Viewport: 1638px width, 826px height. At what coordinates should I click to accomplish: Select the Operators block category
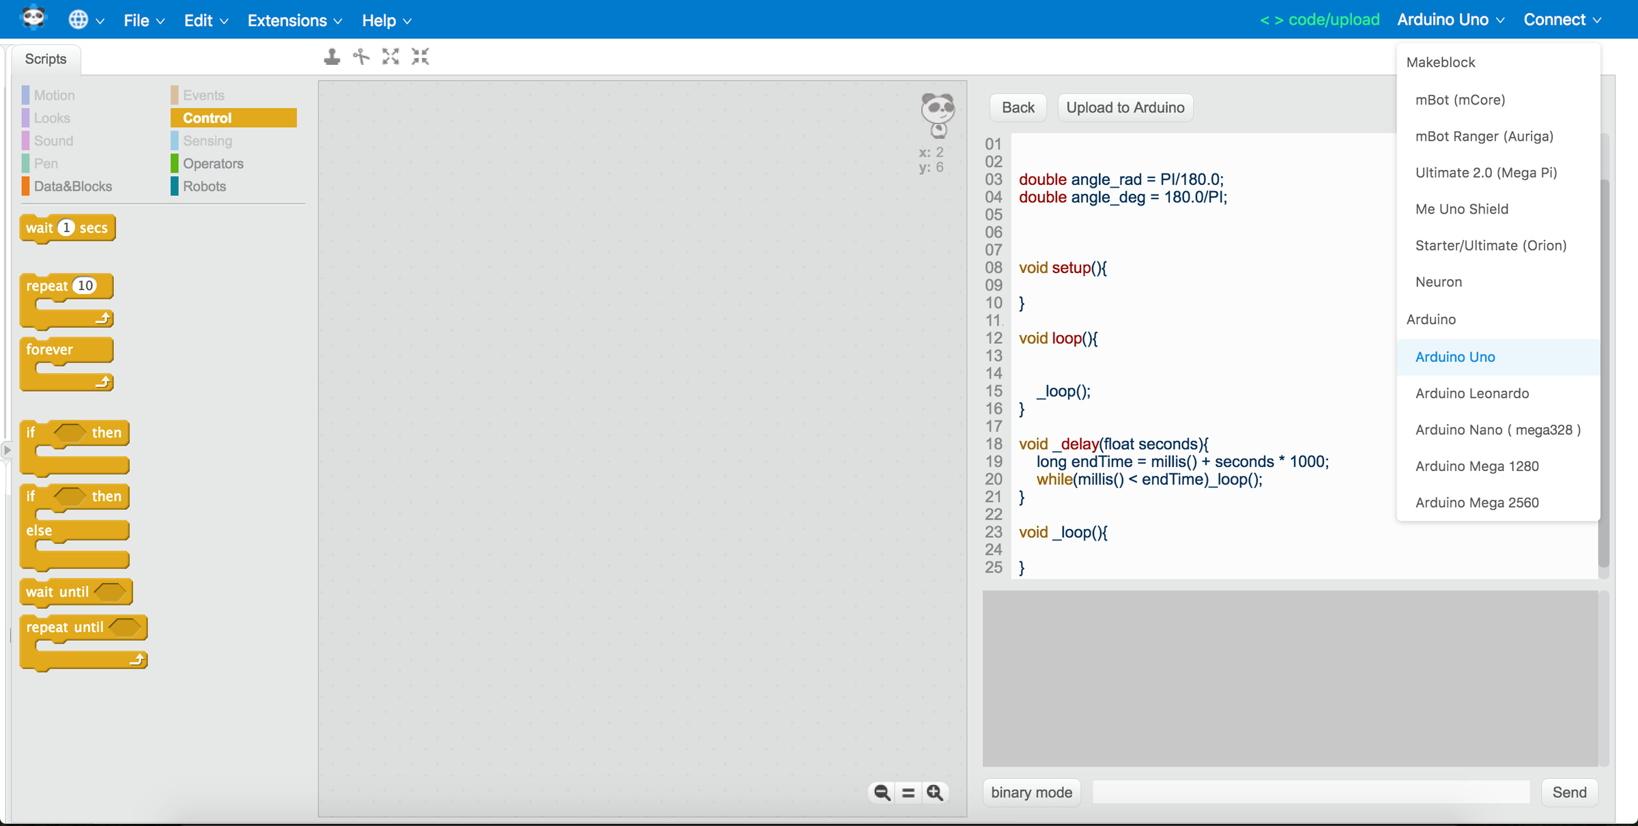[212, 163]
